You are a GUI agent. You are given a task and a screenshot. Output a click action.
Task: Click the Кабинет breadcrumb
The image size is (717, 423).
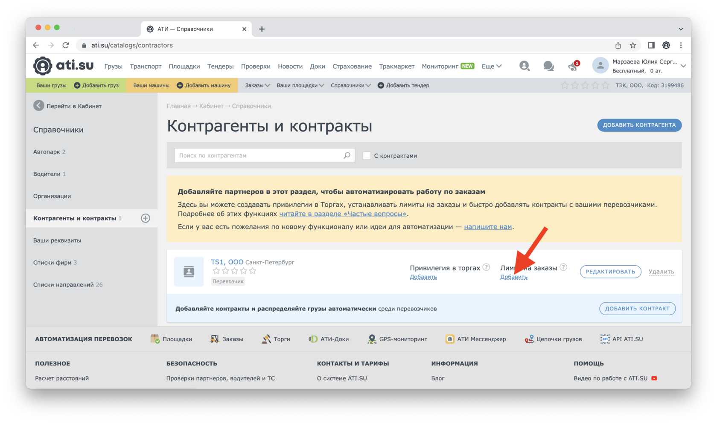coord(211,106)
